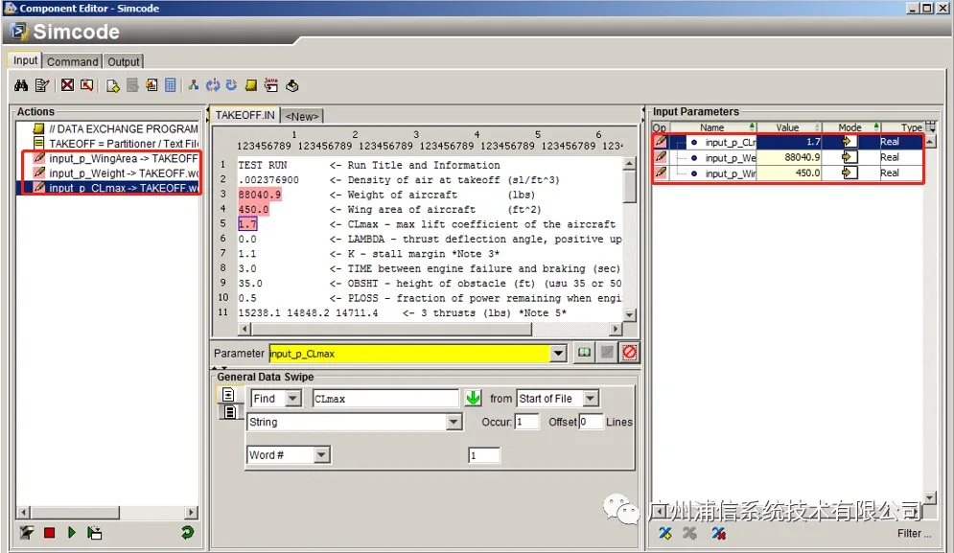954x553 pixels.
Task: Click the binoculars find icon in toolbar
Action: pos(21,86)
